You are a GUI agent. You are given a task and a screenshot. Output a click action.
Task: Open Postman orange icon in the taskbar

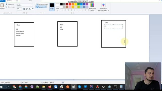(x=68, y=87)
